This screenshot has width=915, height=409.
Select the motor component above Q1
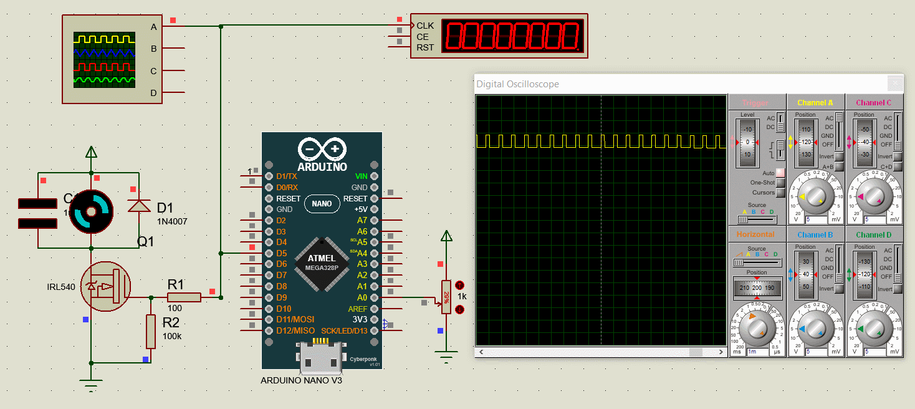tap(92, 209)
